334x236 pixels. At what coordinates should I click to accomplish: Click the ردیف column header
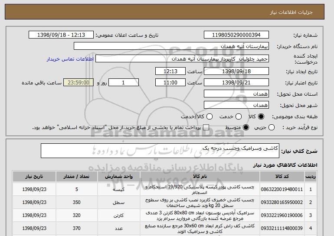pyautogui.click(x=311, y=177)
